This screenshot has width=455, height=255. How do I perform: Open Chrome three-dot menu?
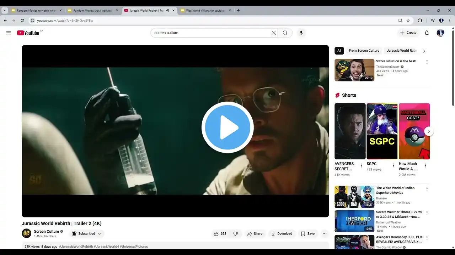pyautogui.click(x=449, y=21)
